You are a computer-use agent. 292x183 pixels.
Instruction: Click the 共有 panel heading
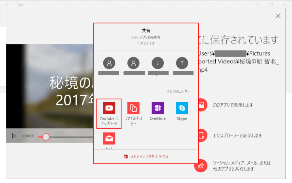point(146,30)
